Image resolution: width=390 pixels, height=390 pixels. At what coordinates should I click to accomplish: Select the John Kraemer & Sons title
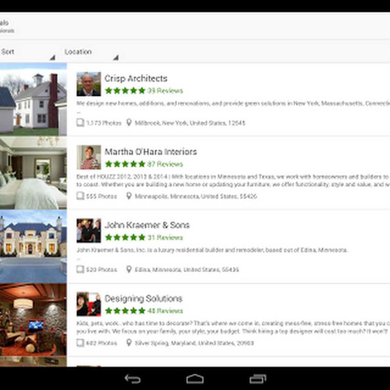click(147, 225)
